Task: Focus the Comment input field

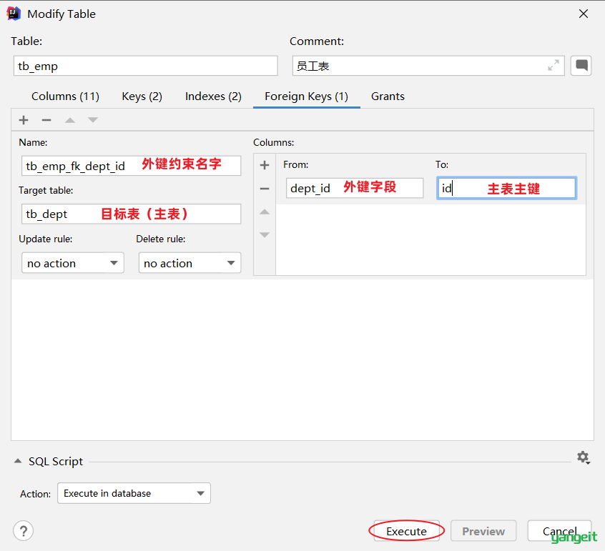Action: [428, 66]
